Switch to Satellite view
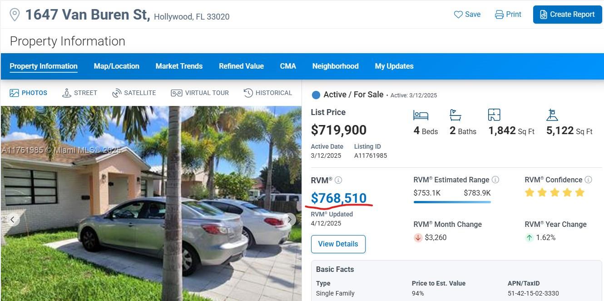Image resolution: width=604 pixels, height=301 pixels. coord(134,93)
